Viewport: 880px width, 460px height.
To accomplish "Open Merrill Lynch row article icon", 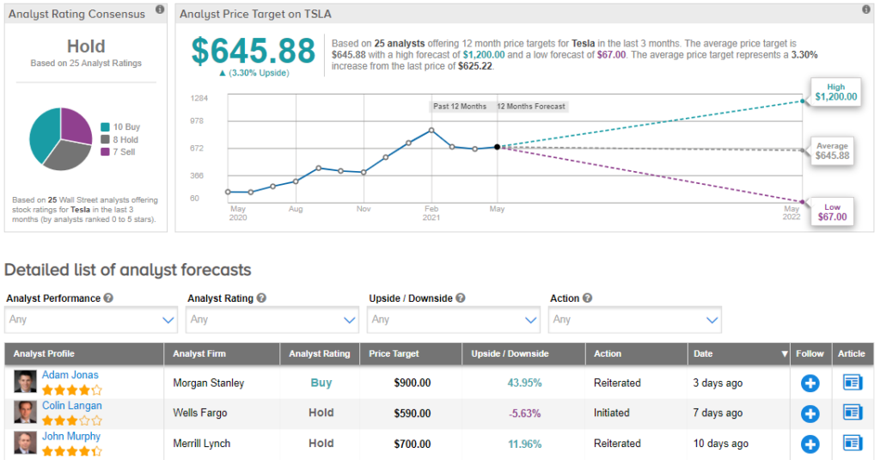I will tap(852, 444).
